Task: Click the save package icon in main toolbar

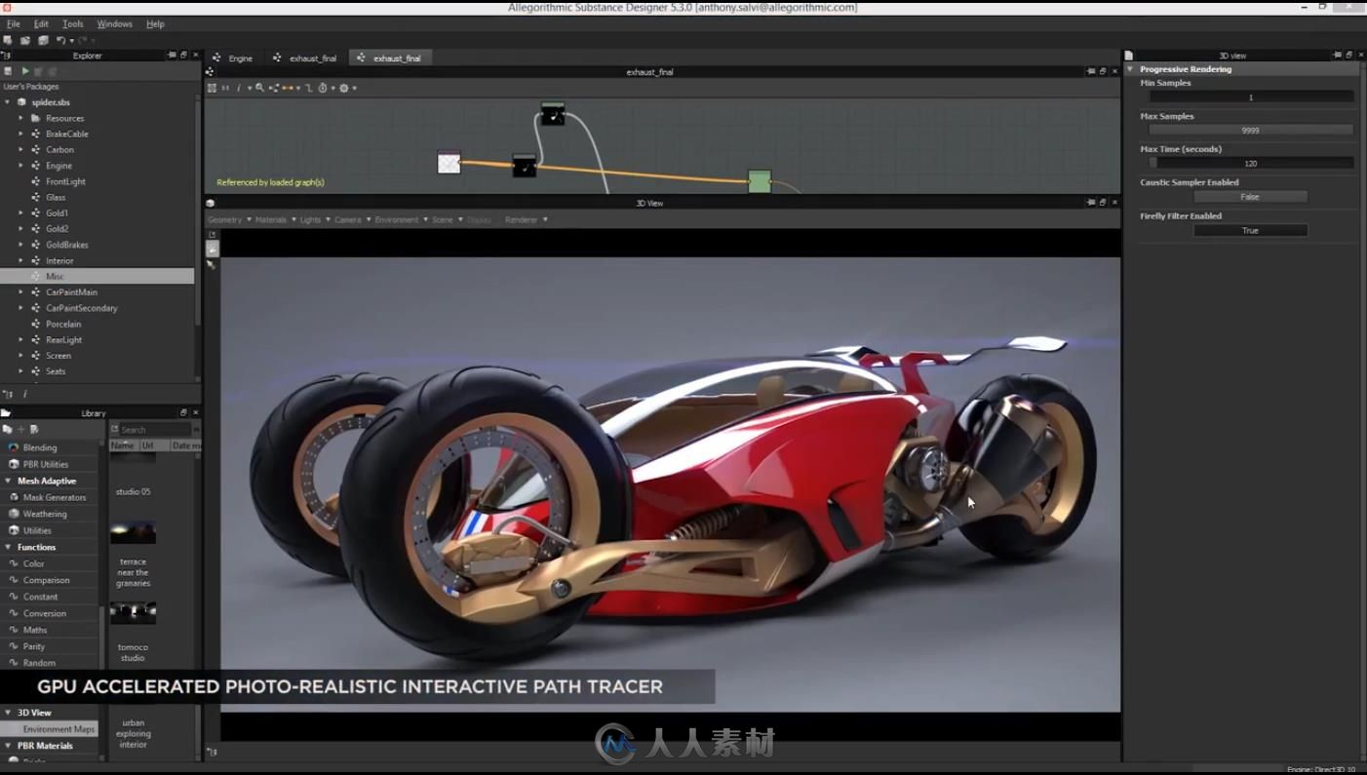Action: point(43,40)
